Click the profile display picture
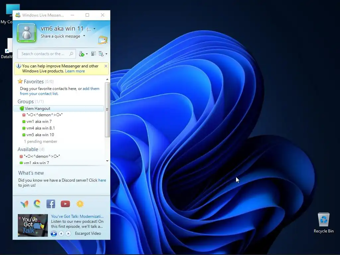Screen dimensions: 340x255 pyautogui.click(x=27, y=33)
